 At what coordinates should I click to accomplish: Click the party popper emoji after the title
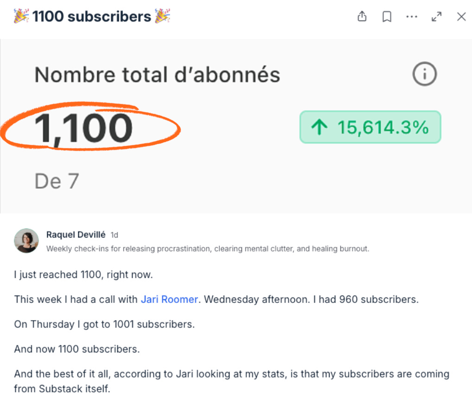[x=163, y=16]
